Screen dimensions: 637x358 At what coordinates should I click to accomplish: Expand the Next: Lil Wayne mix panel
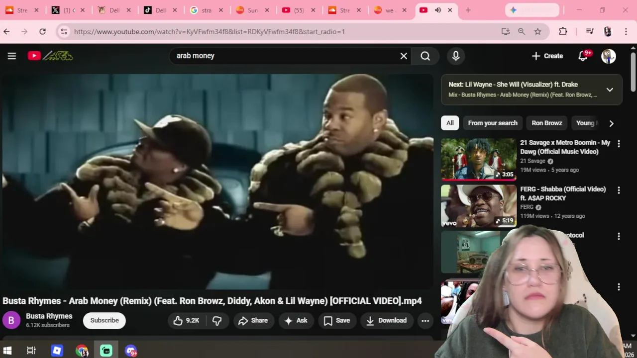click(x=610, y=89)
